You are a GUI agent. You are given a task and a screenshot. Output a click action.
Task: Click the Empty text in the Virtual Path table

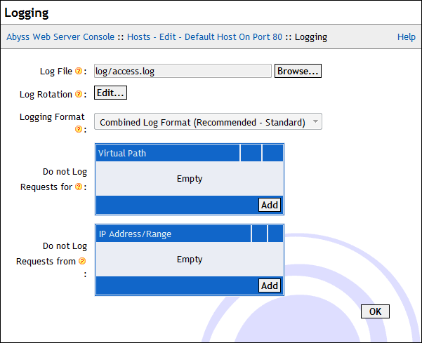(190, 179)
